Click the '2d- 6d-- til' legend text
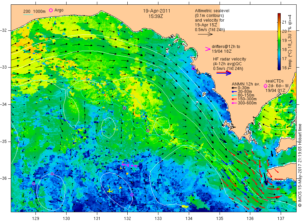Image resolution: width=304 pixels, height=223 pixels. click(x=278, y=86)
